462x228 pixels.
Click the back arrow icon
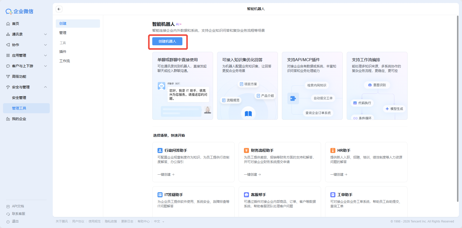pyautogui.click(x=59, y=9)
